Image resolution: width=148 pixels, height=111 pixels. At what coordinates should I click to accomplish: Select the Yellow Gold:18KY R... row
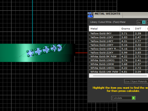tap(118, 49)
